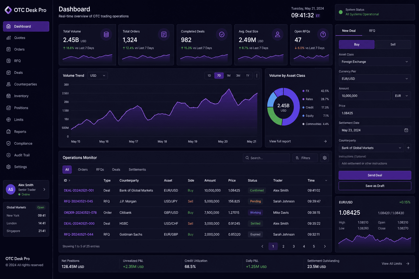Click the View full report arrow
The height and width of the screenshot is (279, 419).
click(325, 141)
